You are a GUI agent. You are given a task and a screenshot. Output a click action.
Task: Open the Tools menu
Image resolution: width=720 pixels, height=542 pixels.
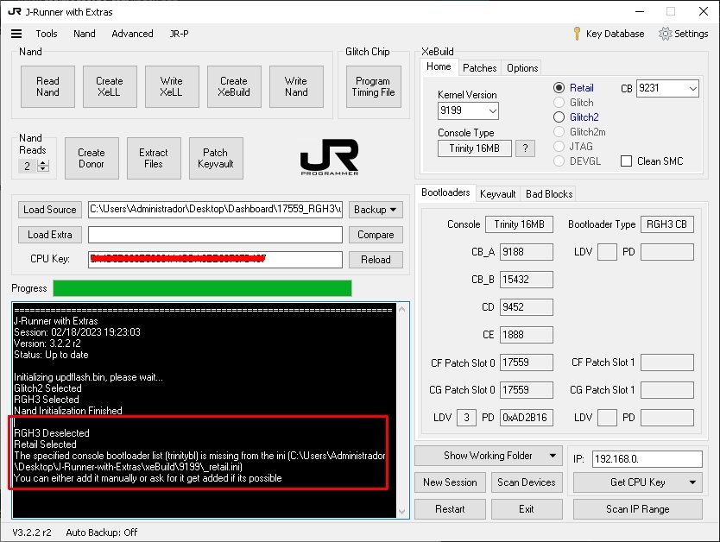[x=47, y=34]
